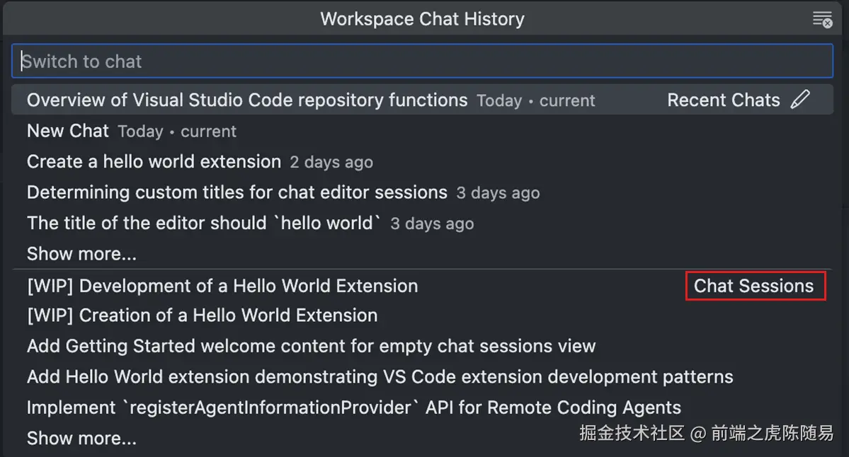The image size is (849, 457).
Task: Open 'Implement registerAgentInformationProvider API' session
Action: click(x=353, y=408)
